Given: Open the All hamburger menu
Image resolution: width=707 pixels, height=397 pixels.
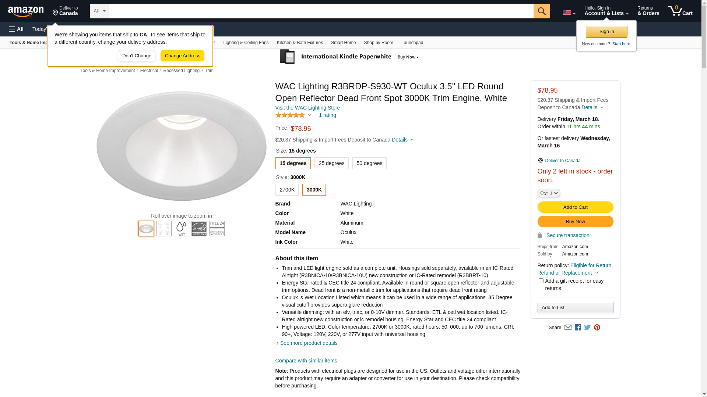Looking at the screenshot, I should [16, 29].
